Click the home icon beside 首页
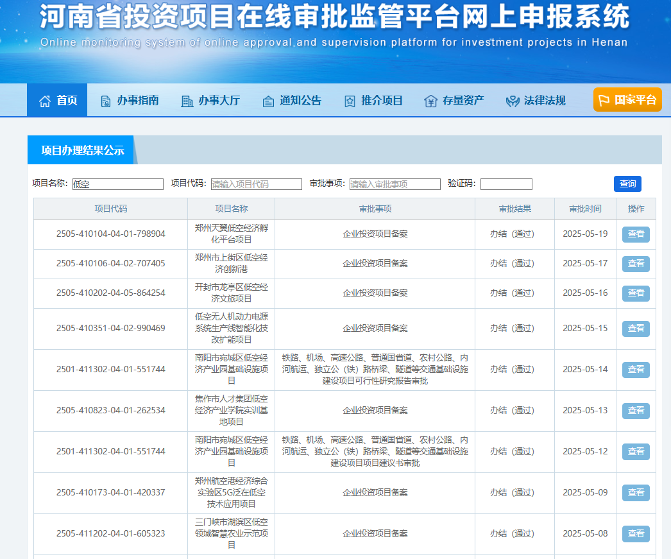The height and width of the screenshot is (559, 671). pyautogui.click(x=45, y=101)
